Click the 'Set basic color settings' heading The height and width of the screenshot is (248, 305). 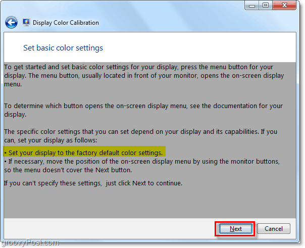tap(63, 48)
